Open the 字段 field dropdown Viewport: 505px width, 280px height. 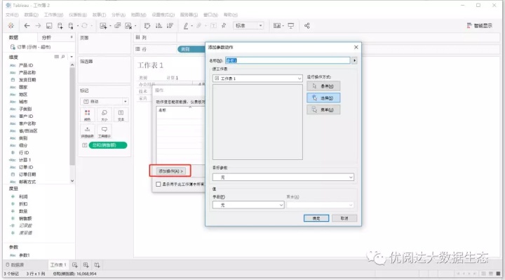[248, 205]
